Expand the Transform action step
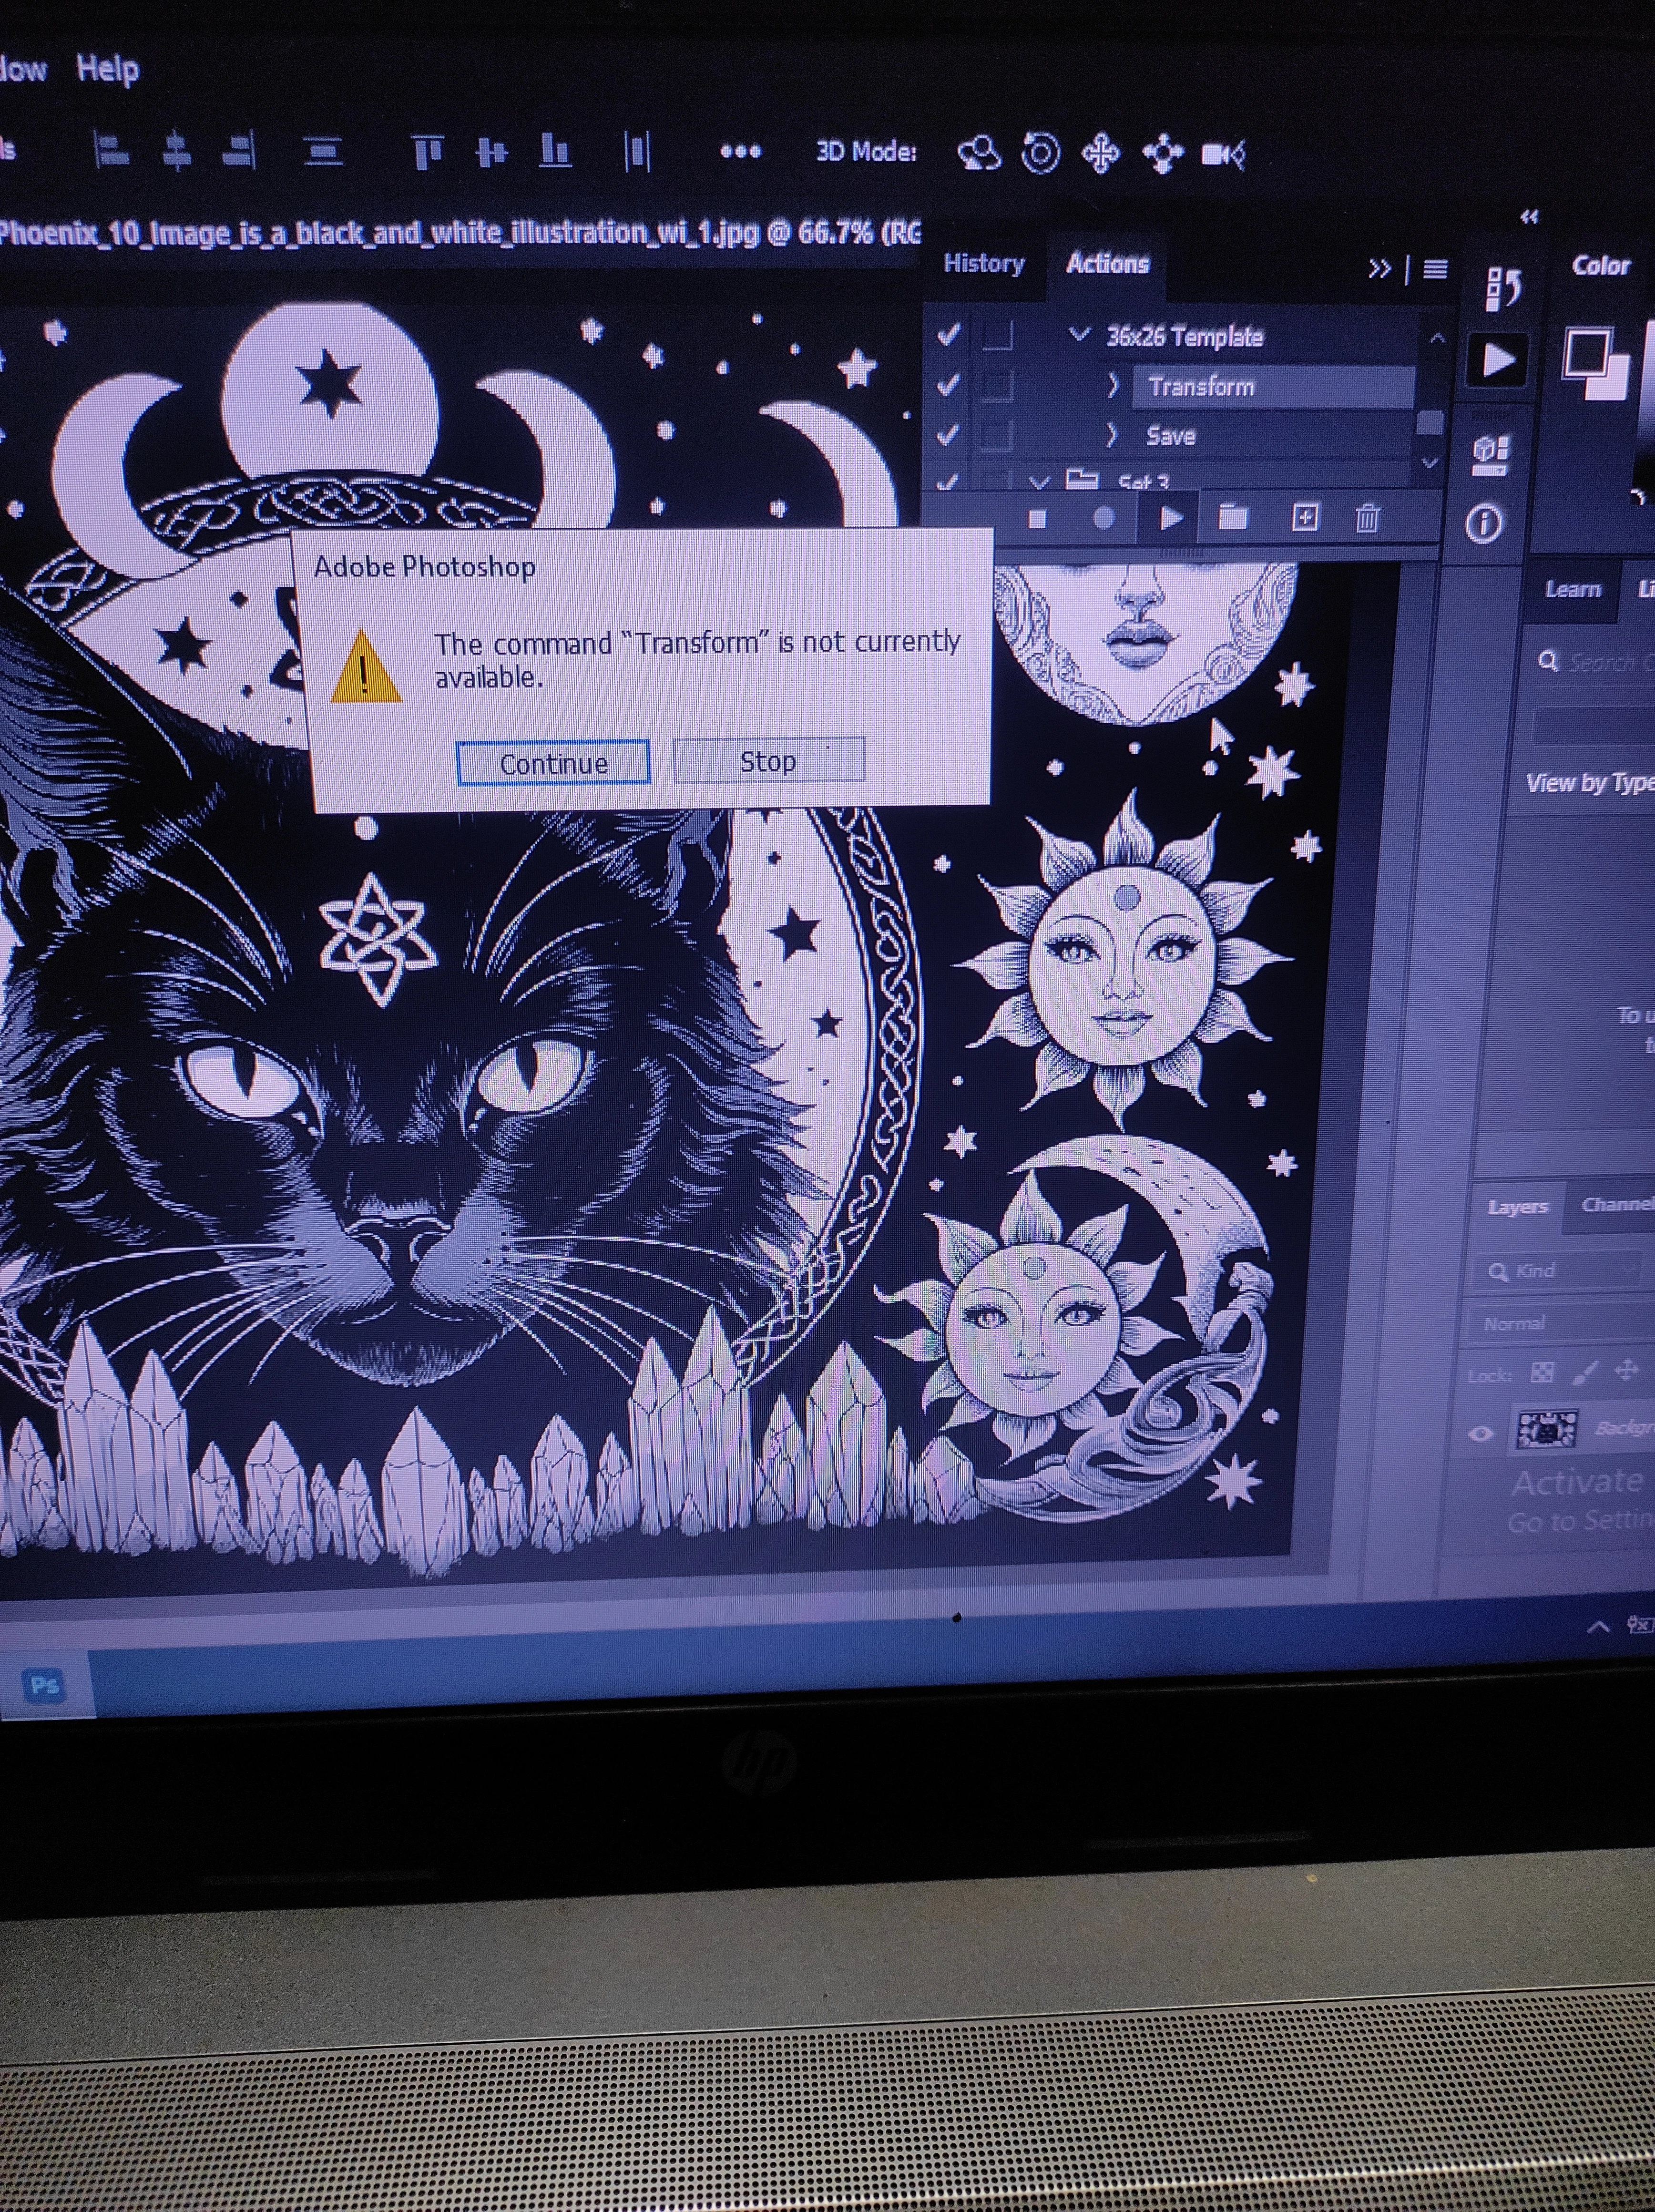Viewport: 1655px width, 2212px height. 1112,385
